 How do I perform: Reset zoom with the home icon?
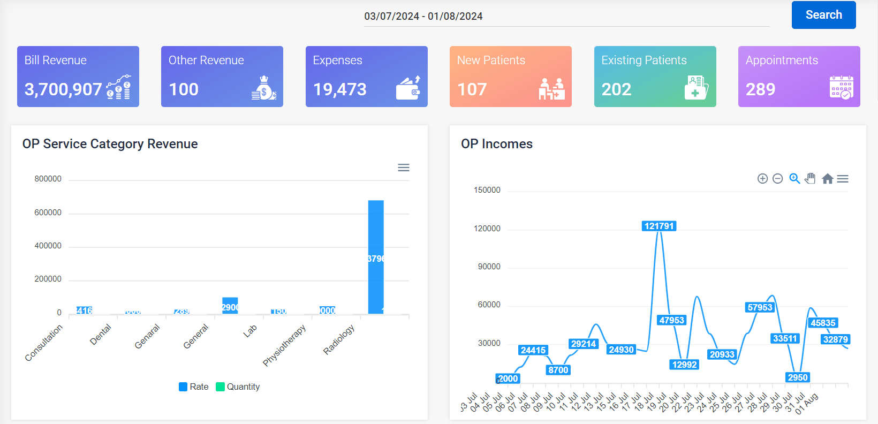tap(827, 179)
